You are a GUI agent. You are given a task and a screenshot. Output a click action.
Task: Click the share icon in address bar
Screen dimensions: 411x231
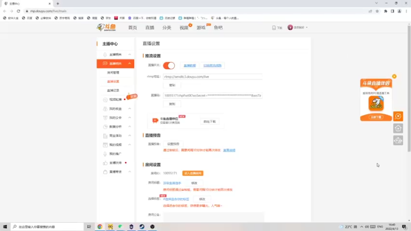tap(370, 11)
